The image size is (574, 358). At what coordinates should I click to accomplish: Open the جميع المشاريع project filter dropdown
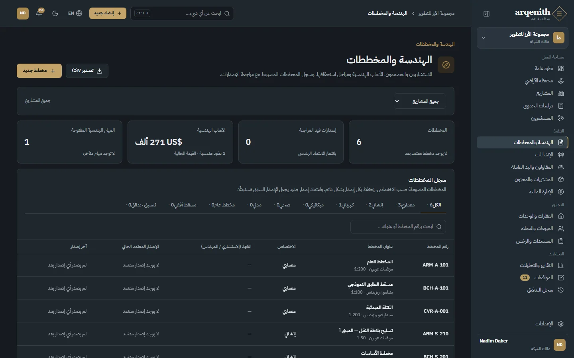[x=420, y=101]
